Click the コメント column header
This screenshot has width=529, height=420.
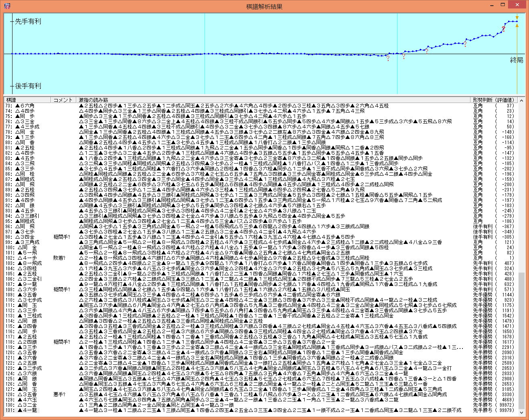[63, 100]
